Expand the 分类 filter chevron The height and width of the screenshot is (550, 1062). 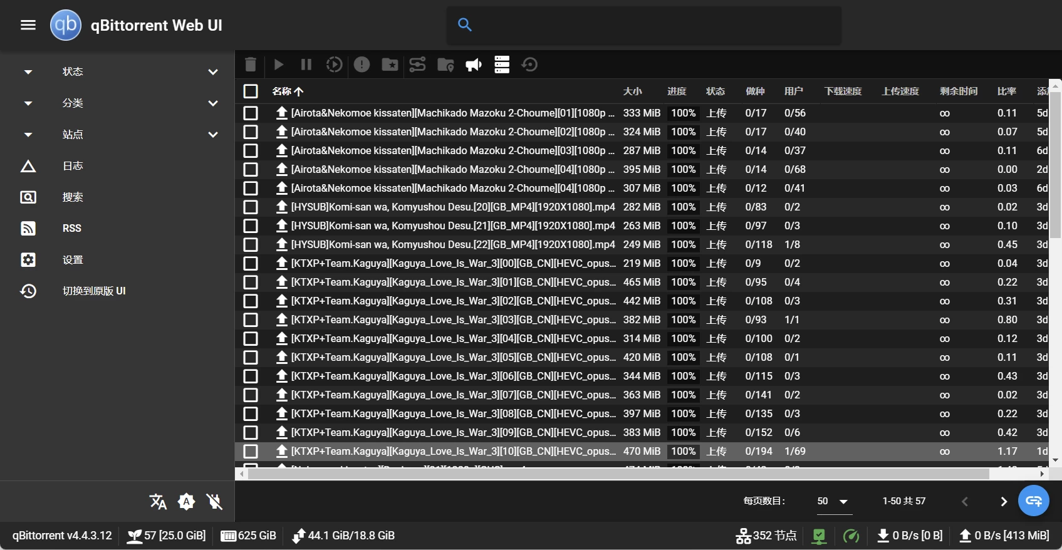pyautogui.click(x=213, y=103)
